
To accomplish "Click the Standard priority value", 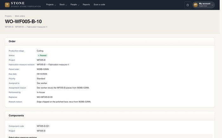I will [x=41, y=79].
